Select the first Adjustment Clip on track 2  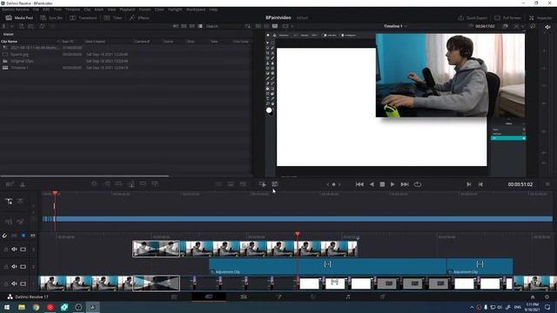[327, 266]
